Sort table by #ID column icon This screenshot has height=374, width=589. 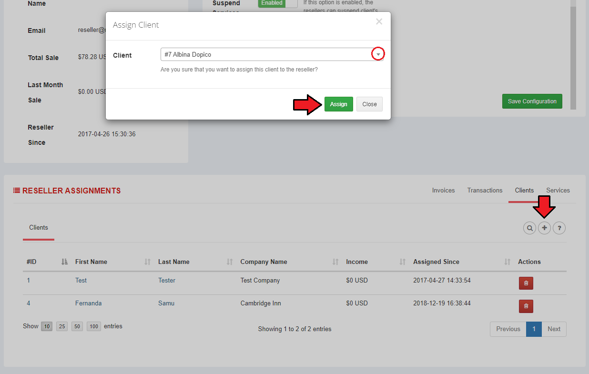pyautogui.click(x=65, y=262)
